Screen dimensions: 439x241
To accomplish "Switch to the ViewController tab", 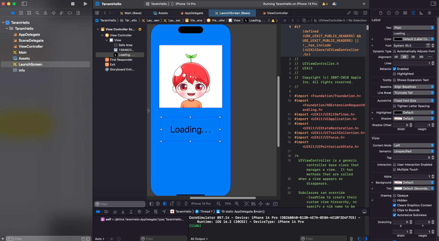I will tap(275, 13).
